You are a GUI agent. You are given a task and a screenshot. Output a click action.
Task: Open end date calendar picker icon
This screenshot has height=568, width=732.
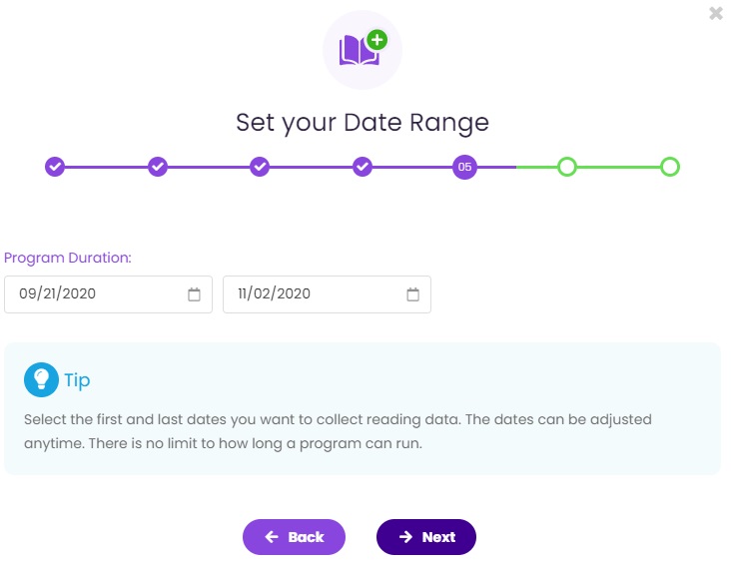(412, 294)
